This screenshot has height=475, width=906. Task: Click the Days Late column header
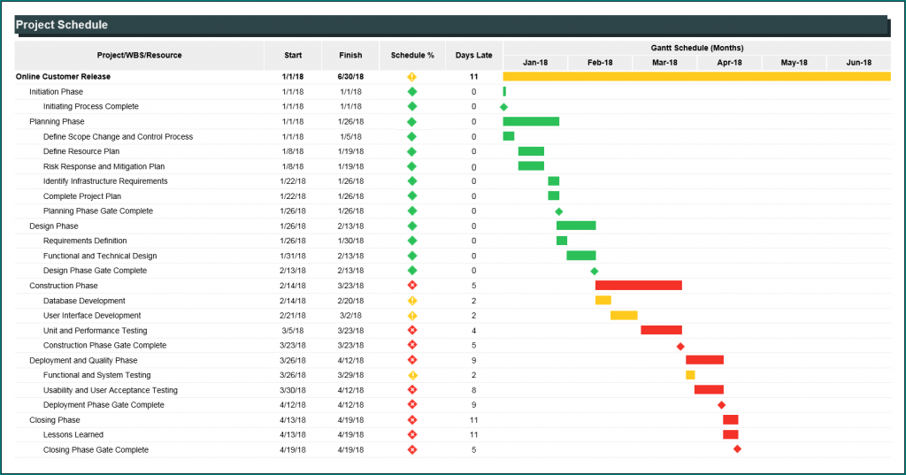coord(473,55)
